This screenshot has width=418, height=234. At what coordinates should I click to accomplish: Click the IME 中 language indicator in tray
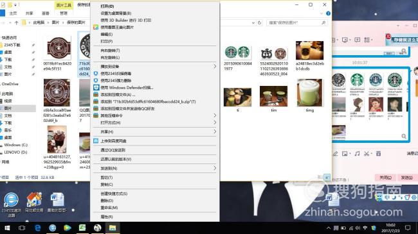click(365, 228)
